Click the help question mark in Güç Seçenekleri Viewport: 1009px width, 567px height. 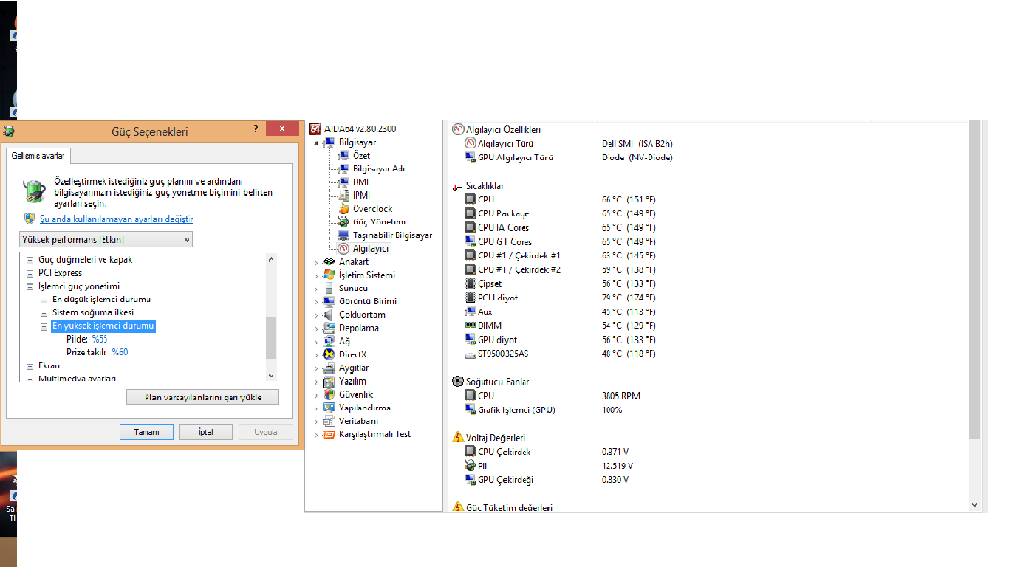click(x=255, y=128)
